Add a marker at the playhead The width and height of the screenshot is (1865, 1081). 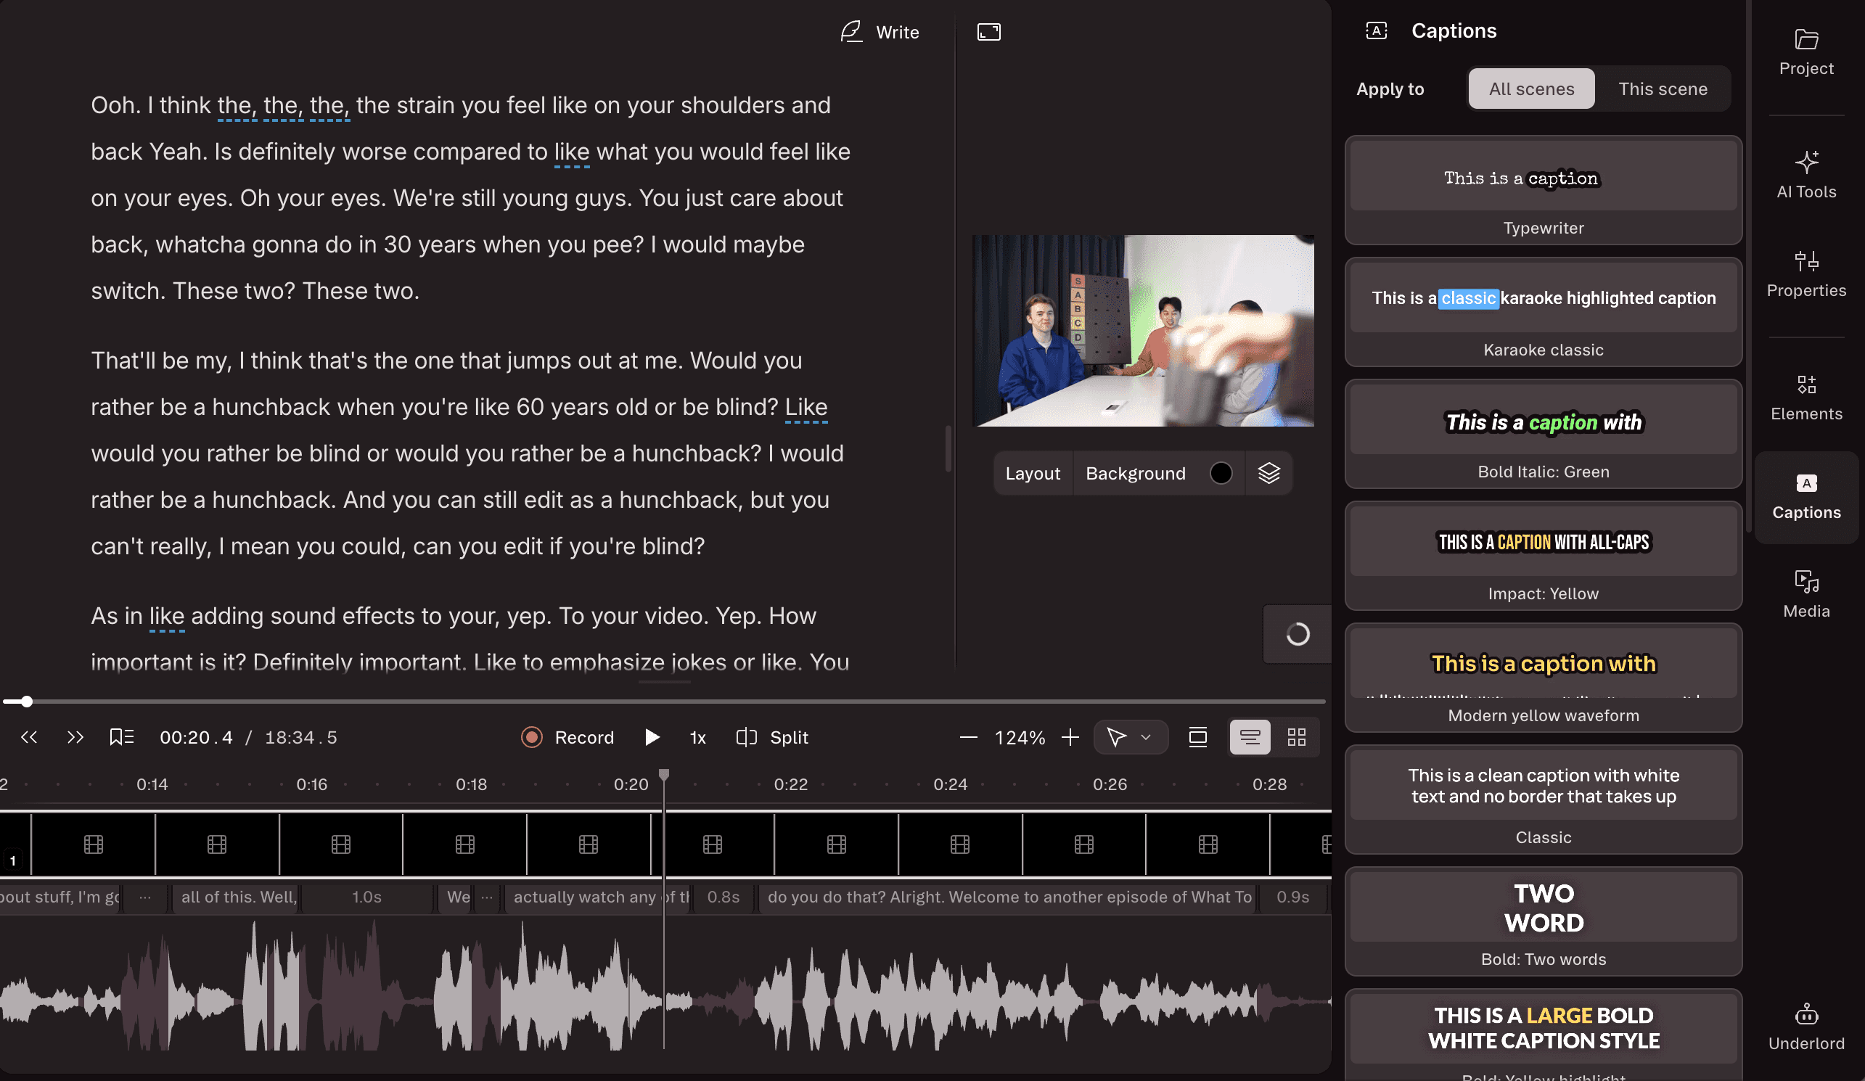(120, 737)
